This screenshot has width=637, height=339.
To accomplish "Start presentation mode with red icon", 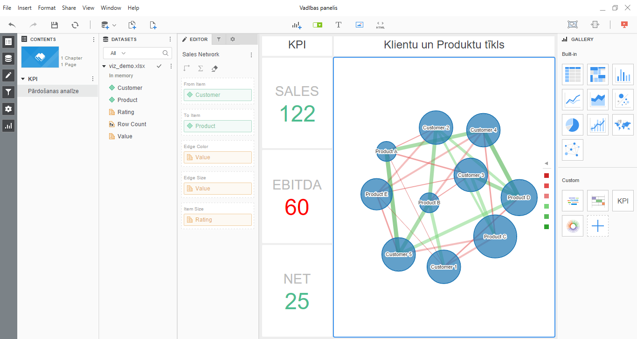I will (624, 25).
